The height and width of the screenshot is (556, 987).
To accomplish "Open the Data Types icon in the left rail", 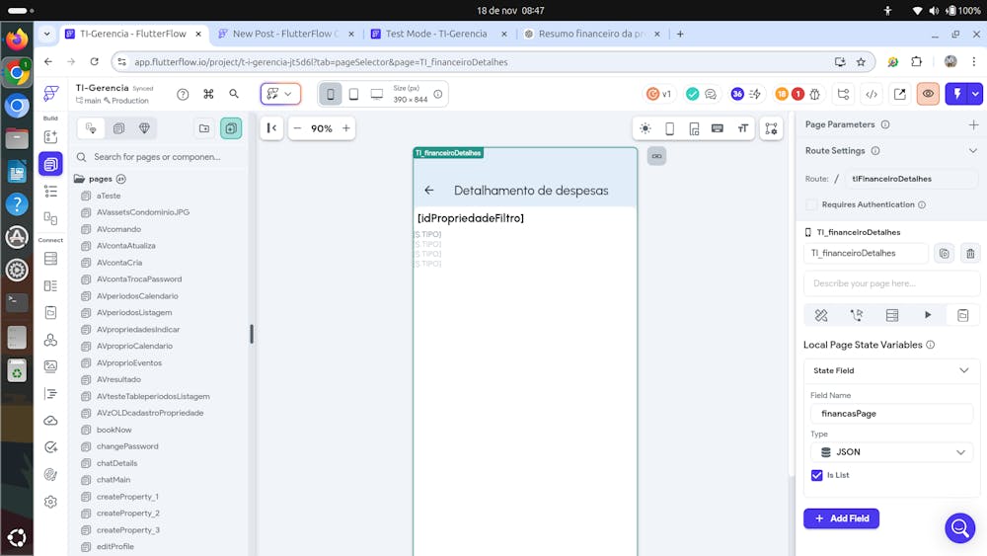I will [50, 285].
